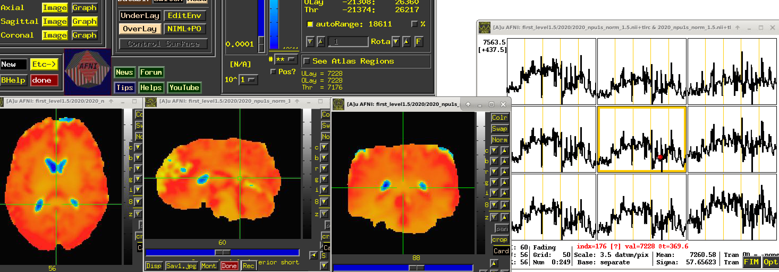779x272 pixels.
Task: Click the c down arrow in sagittal window
Action: [x=324, y=147]
